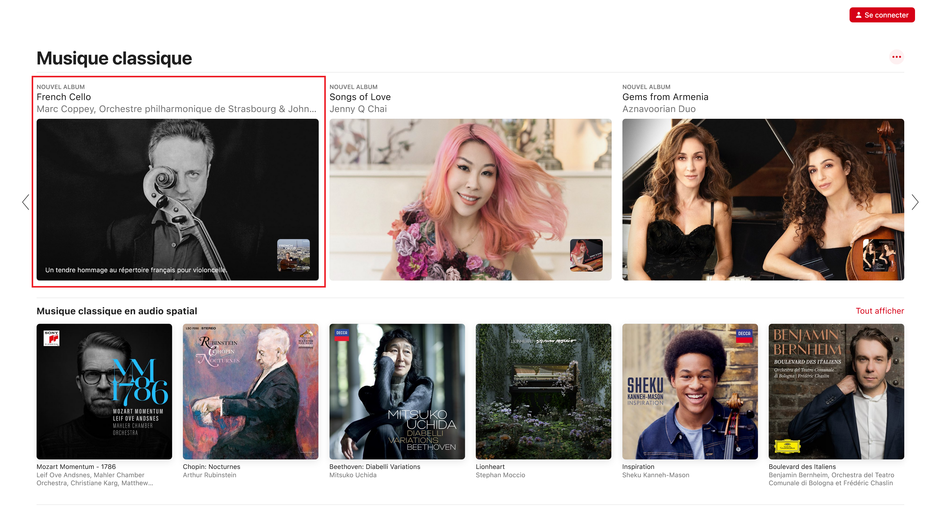
Task: Open Lionheart album by Stephan Moccio
Action: pyautogui.click(x=543, y=391)
